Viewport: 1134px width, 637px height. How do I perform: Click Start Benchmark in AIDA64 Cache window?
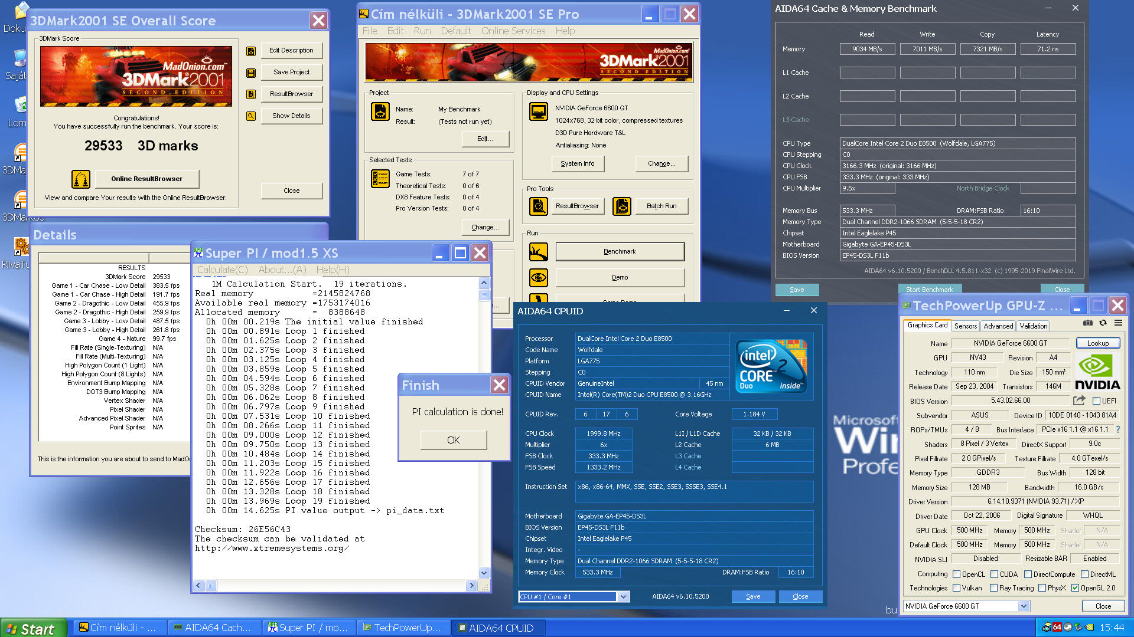930,290
